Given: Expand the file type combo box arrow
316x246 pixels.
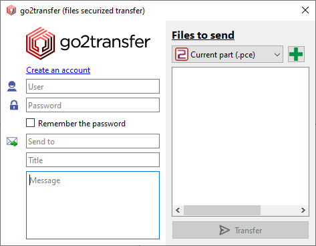Looking at the screenshot, I should click(277, 54).
